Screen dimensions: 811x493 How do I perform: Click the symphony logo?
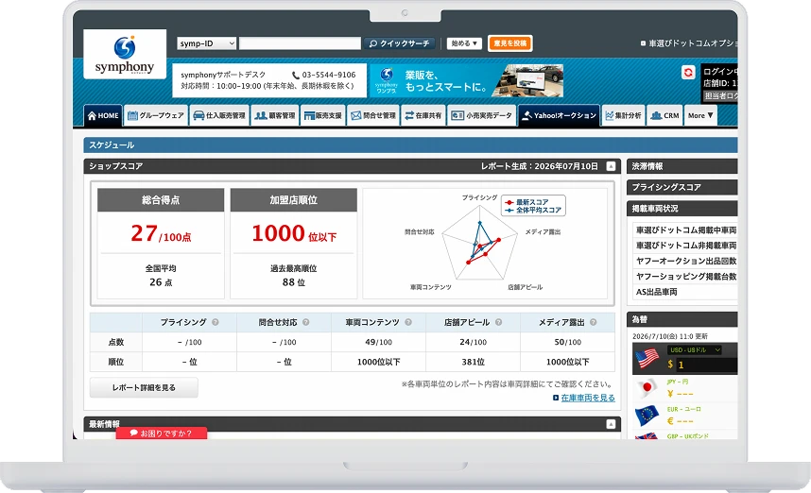125,54
